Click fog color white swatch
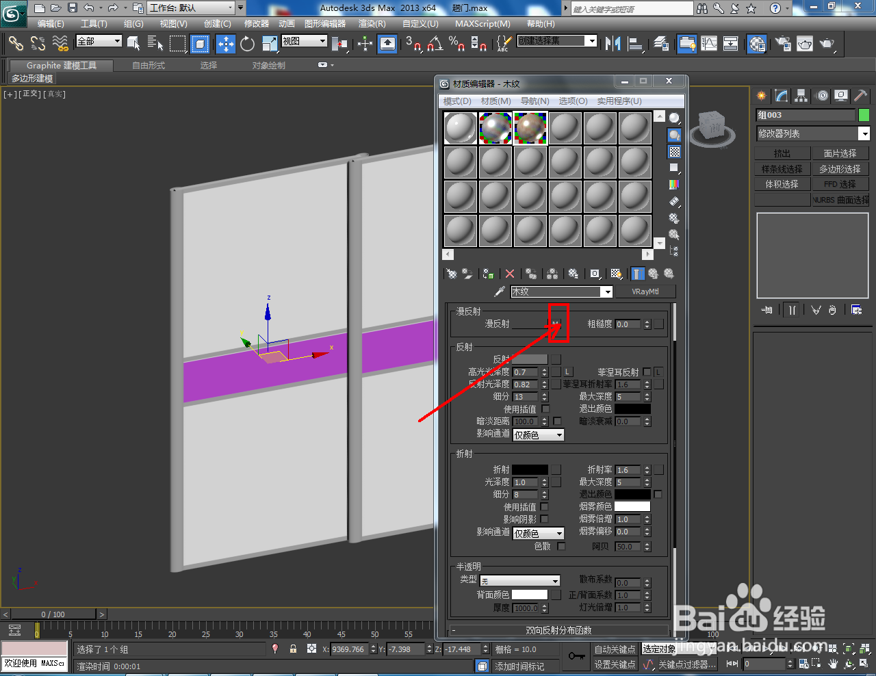This screenshot has height=676, width=876. click(x=632, y=506)
